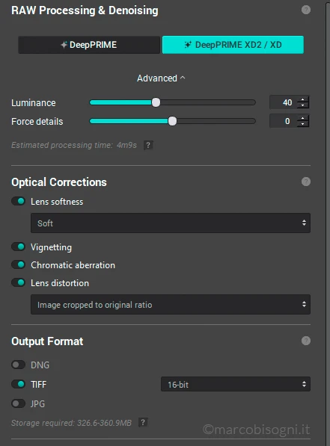Click the storage required question mark
Image resolution: width=330 pixels, height=446 pixels.
[143, 422]
